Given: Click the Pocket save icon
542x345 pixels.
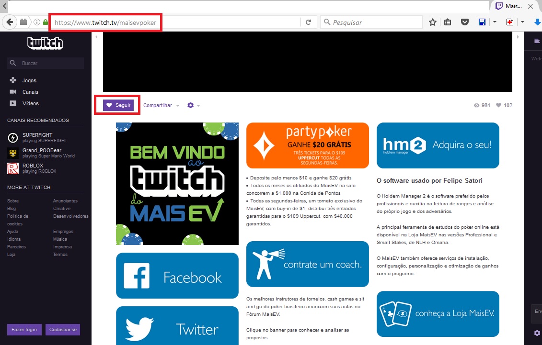Looking at the screenshot, I should click(x=465, y=22).
